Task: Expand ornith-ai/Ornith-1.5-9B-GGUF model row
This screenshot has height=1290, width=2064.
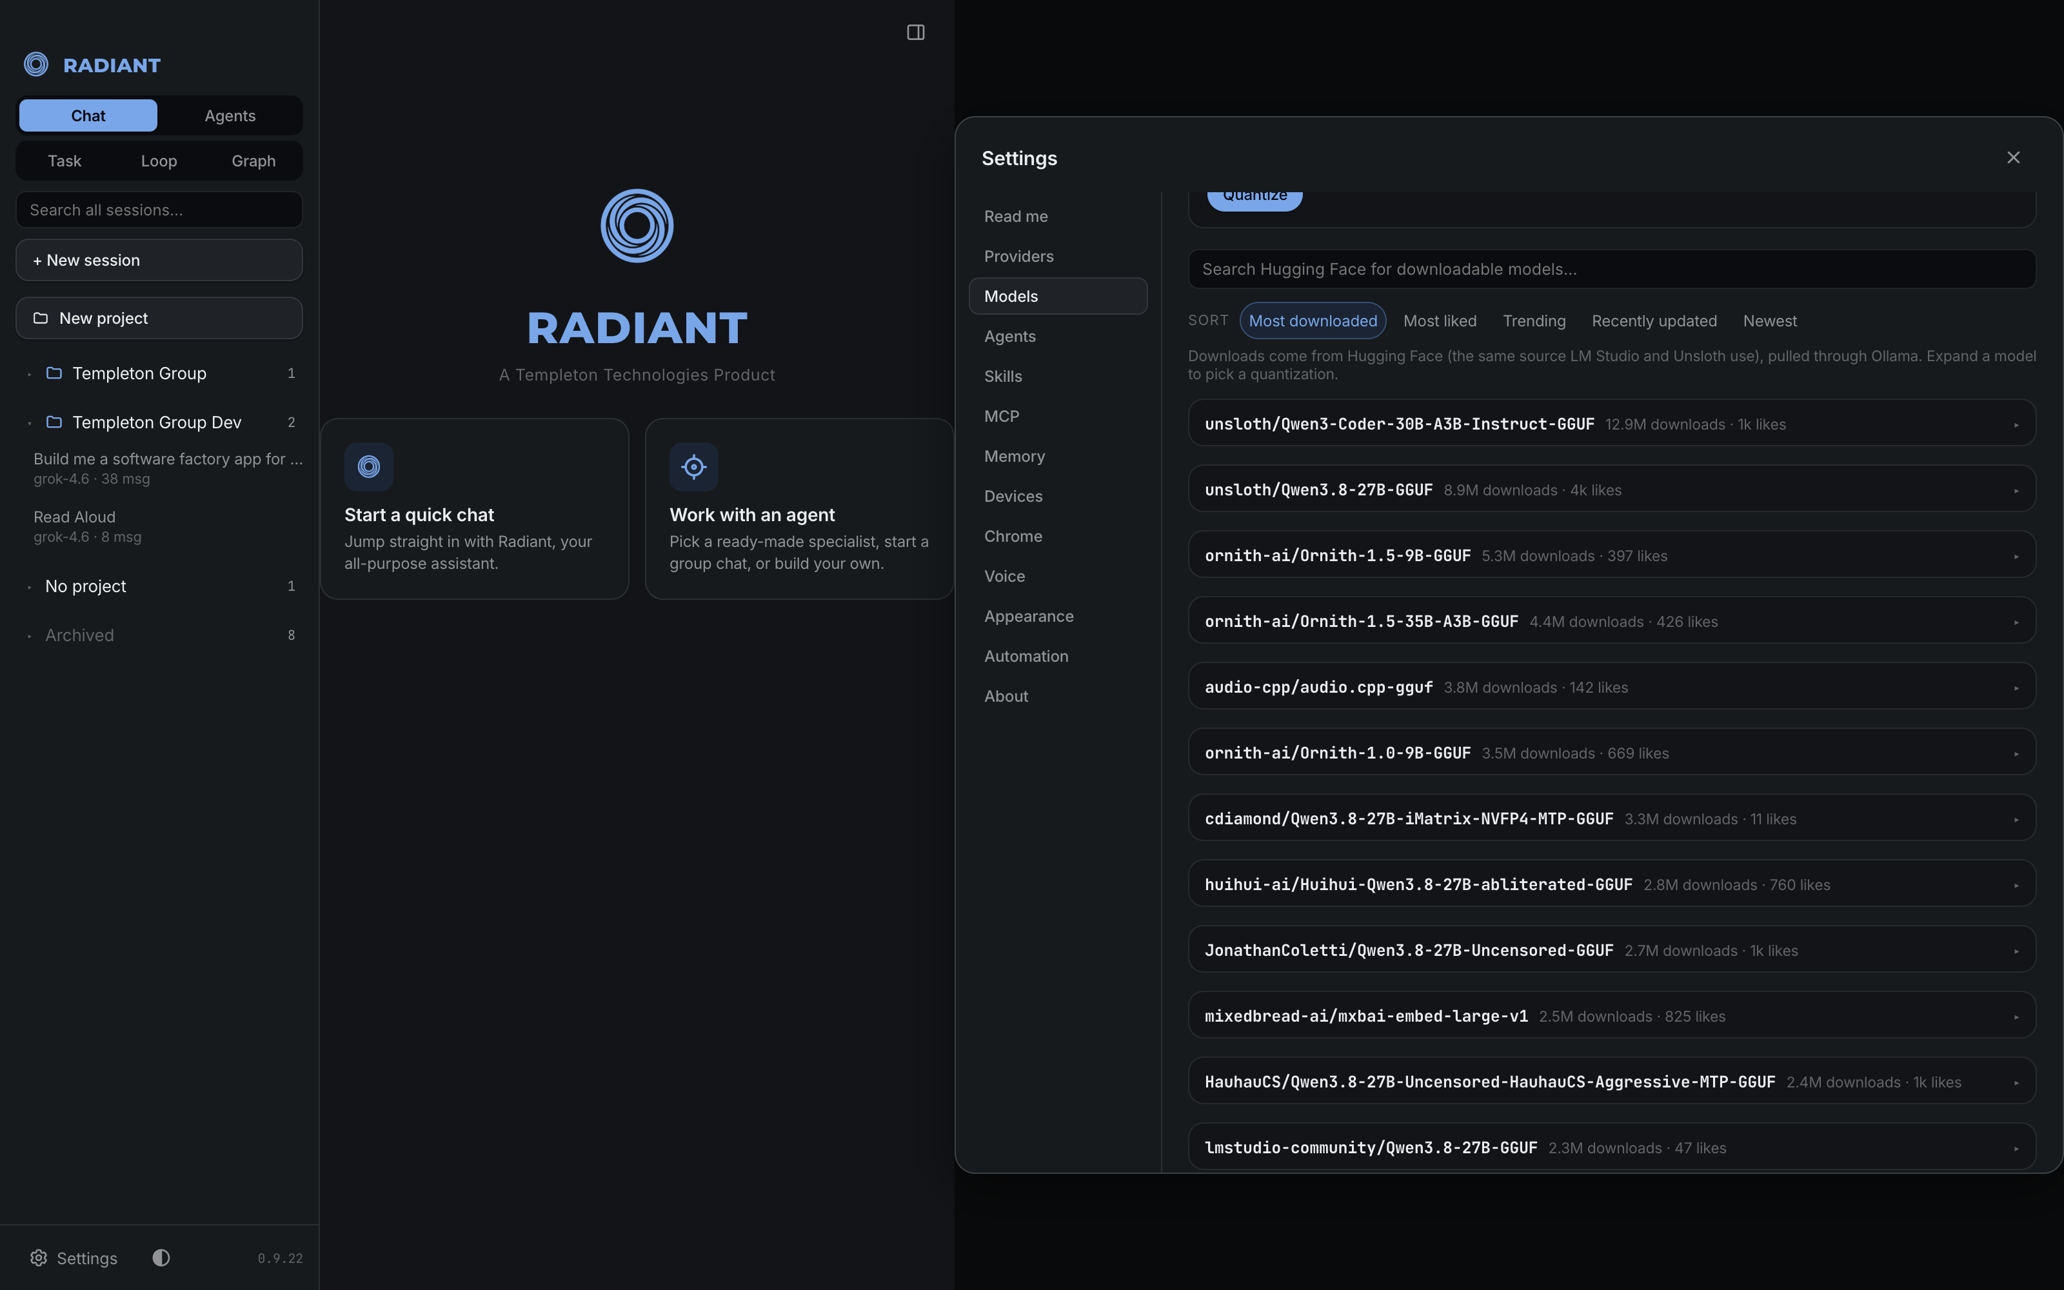Action: [1612, 555]
